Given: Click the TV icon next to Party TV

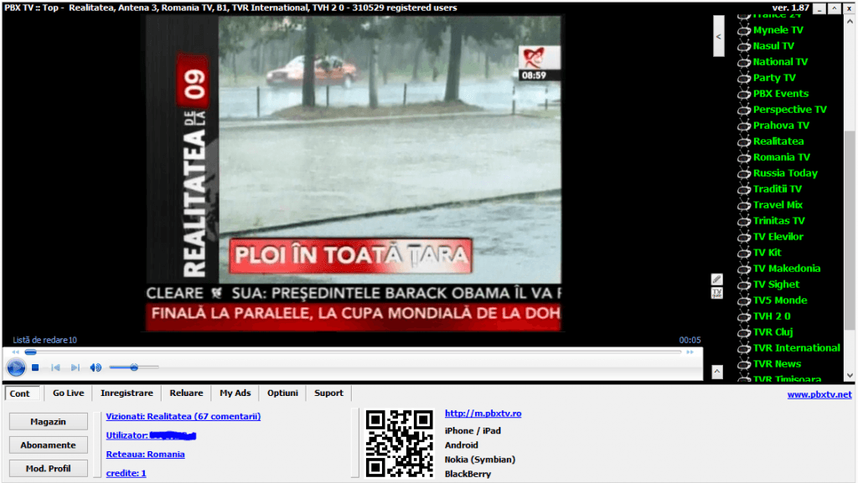Looking at the screenshot, I should [744, 79].
